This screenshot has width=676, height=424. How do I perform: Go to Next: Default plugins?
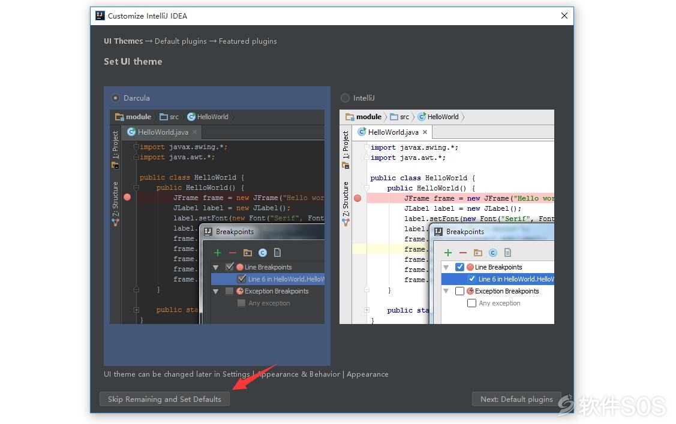pos(516,399)
